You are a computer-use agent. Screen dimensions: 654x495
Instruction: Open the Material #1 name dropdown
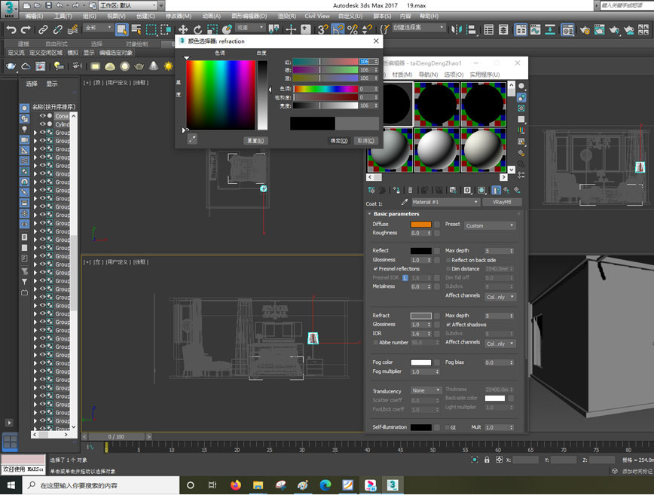pos(445,202)
